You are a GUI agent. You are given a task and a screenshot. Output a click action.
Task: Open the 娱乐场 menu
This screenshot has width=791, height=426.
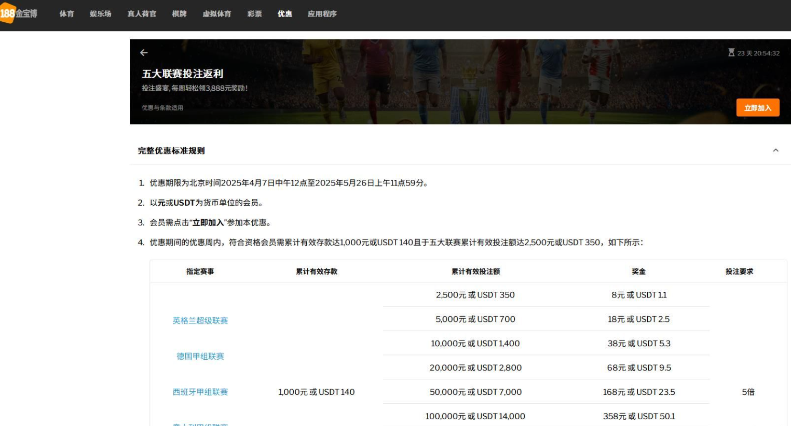pos(100,14)
